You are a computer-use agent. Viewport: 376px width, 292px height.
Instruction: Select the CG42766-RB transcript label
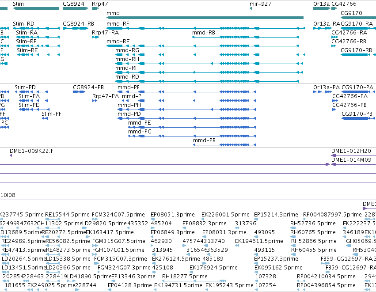click(349, 42)
